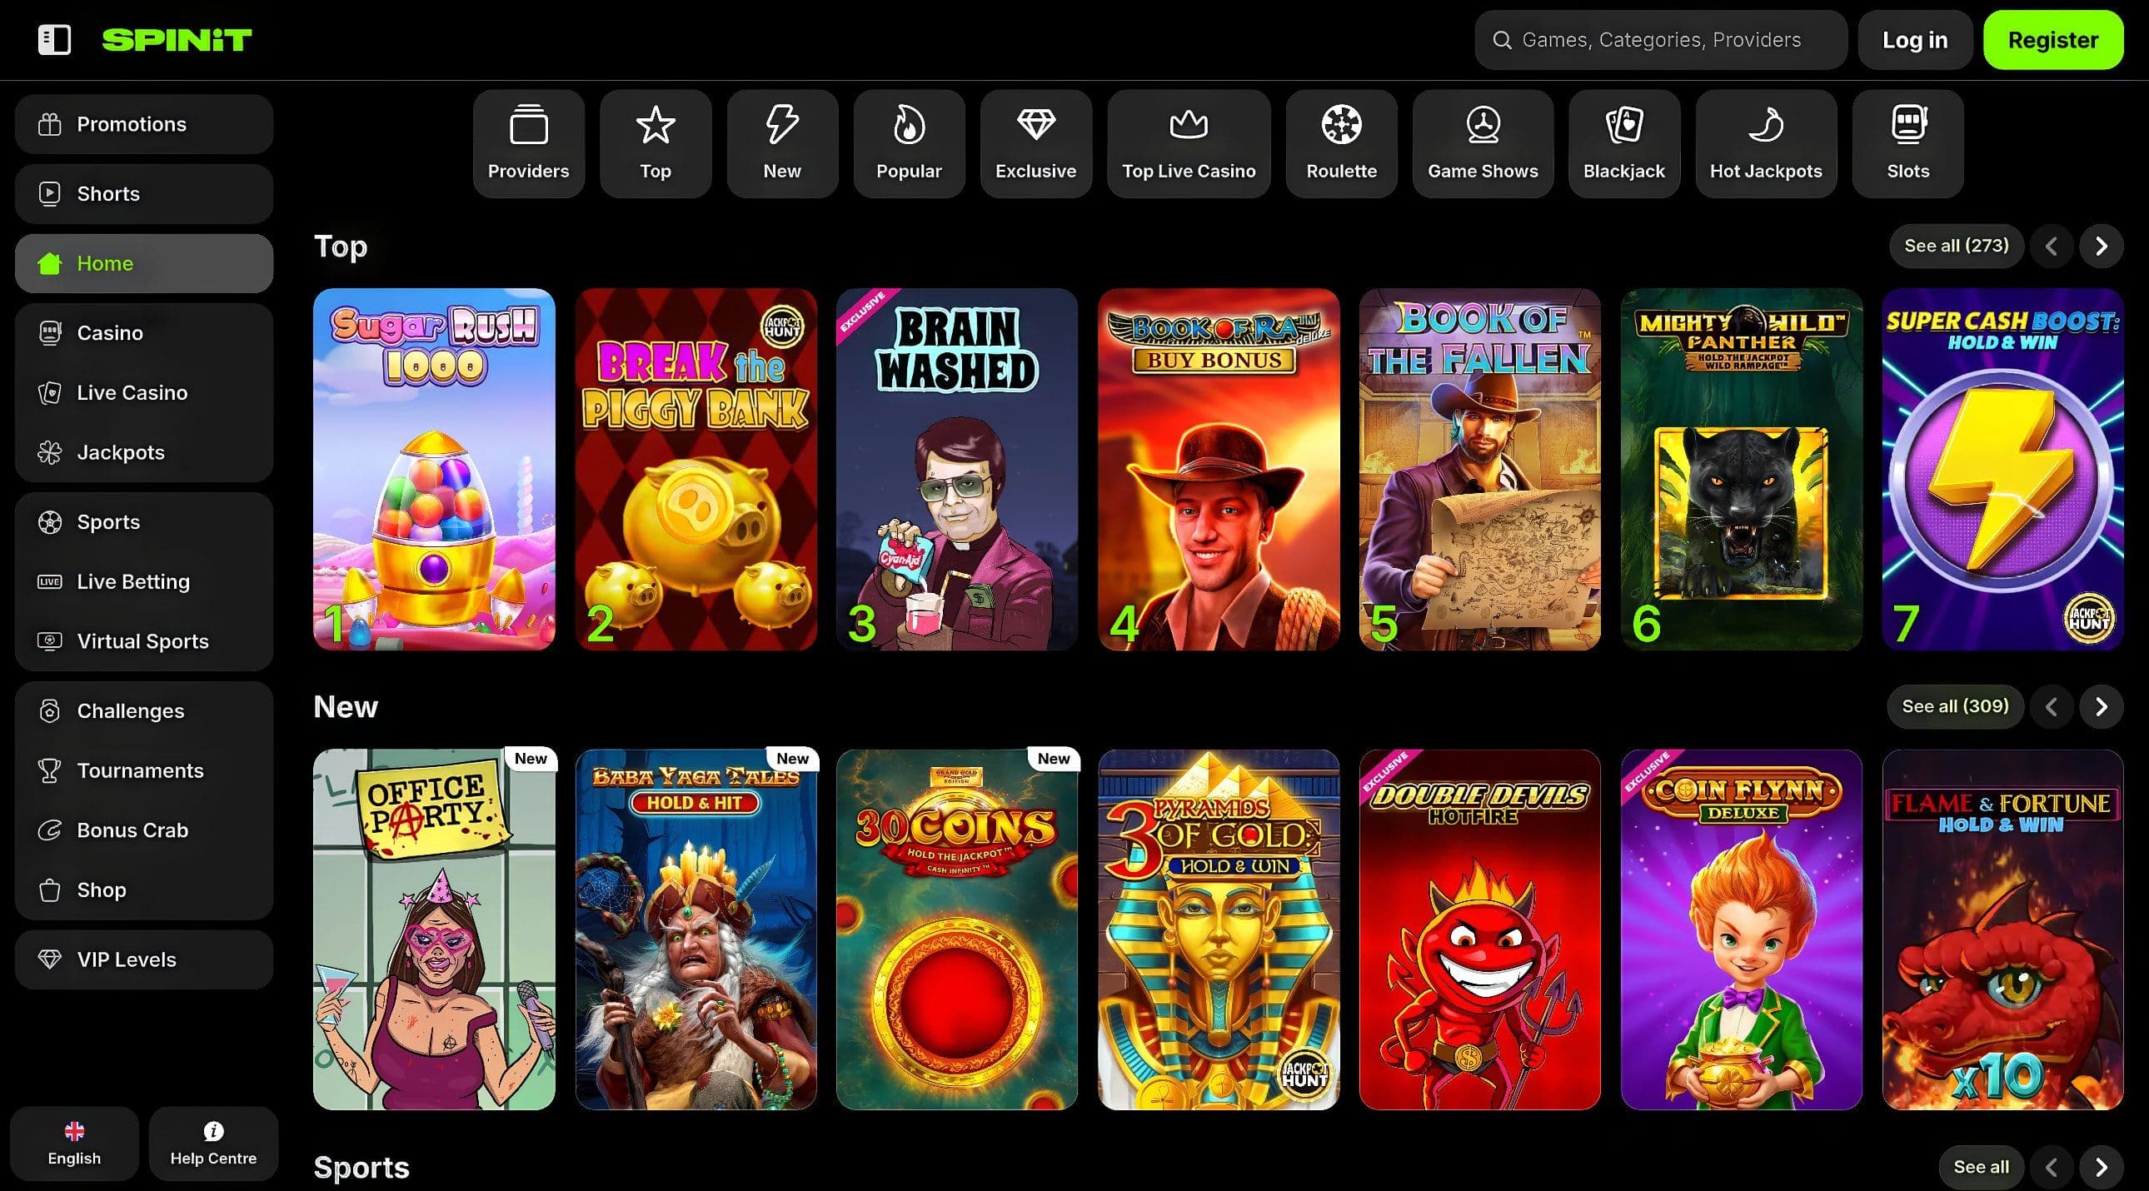2149x1191 pixels.
Task: Focus the Games, Categories, Providers search field
Action: click(x=1660, y=40)
